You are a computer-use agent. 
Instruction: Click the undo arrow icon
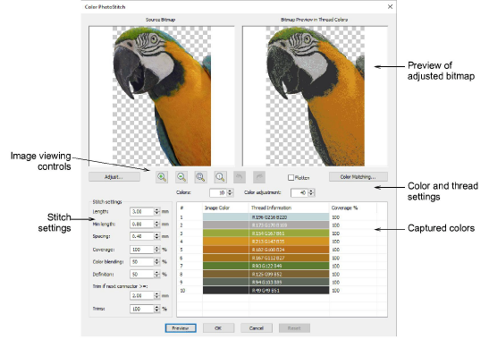pos(240,177)
